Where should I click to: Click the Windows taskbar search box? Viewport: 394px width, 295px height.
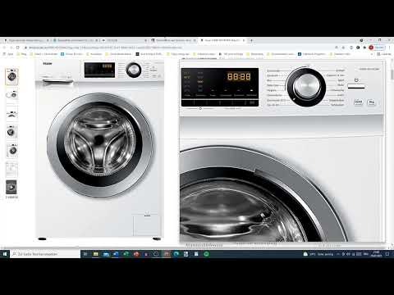click(x=45, y=254)
